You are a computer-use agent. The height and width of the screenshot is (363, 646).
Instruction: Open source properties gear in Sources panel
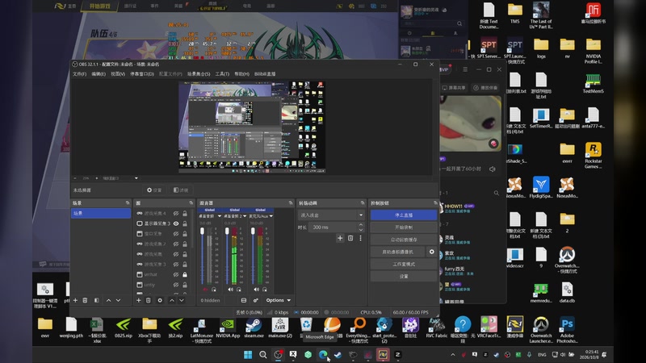tap(160, 300)
